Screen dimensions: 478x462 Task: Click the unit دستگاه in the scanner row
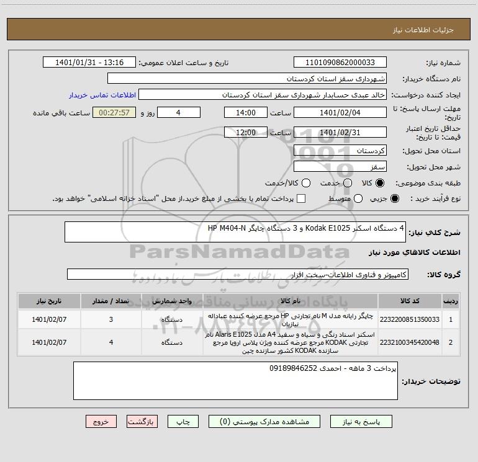tap(172, 342)
